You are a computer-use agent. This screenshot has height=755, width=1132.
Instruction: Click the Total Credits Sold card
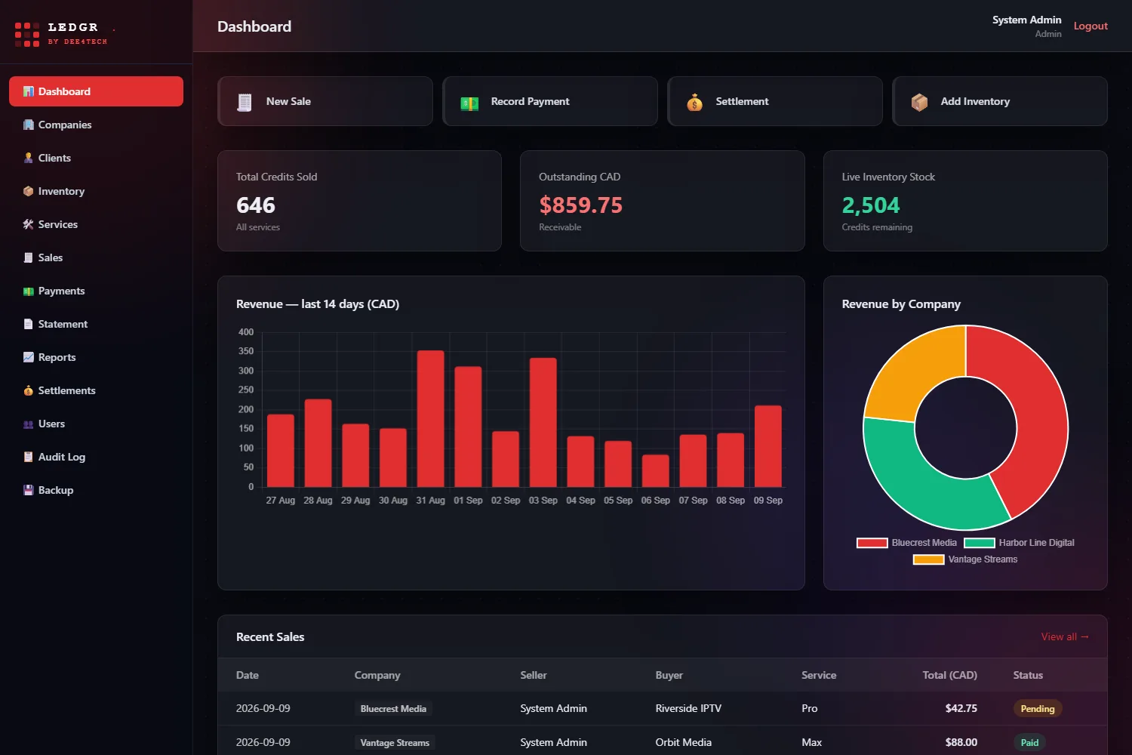point(359,201)
